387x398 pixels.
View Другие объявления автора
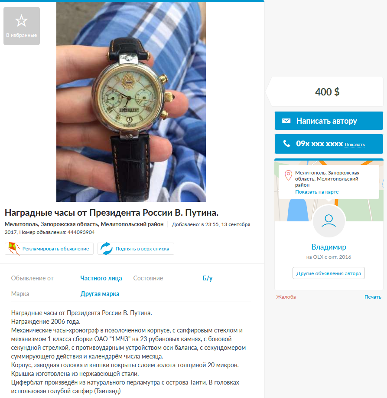[x=328, y=273]
